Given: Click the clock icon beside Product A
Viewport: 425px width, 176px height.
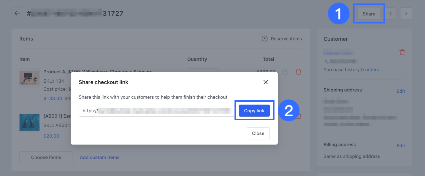Looking at the screenshot, I should click(x=285, y=72).
